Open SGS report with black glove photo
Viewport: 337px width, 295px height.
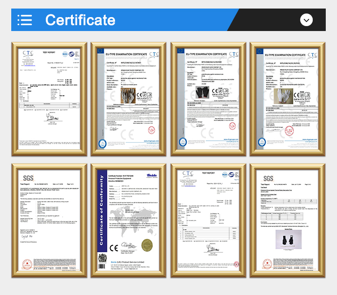288,220
